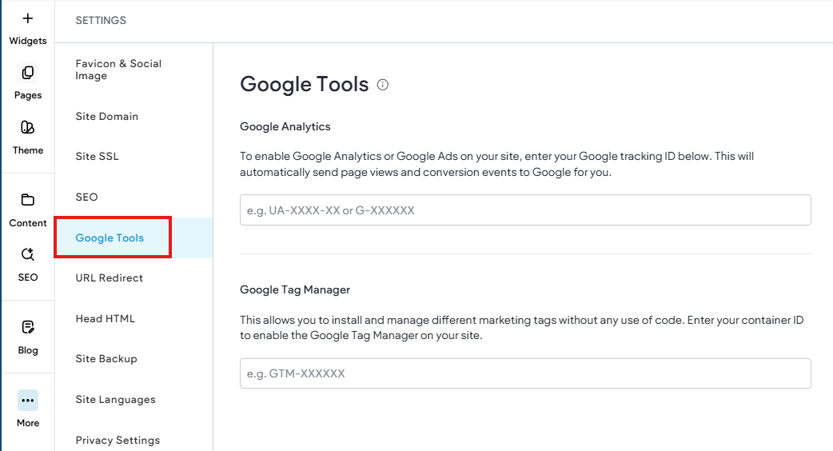833x451 pixels.
Task: Select SEO in the settings list
Action: click(x=86, y=197)
